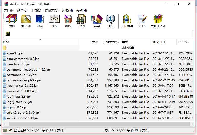Click the 信息 (Info) toolbar icon
Screen dimensions: 197x135
111,19
